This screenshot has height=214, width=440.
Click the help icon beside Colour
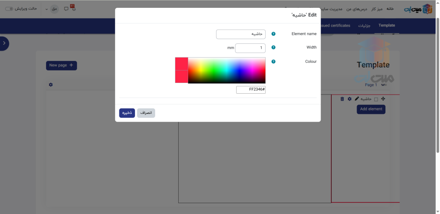(273, 61)
